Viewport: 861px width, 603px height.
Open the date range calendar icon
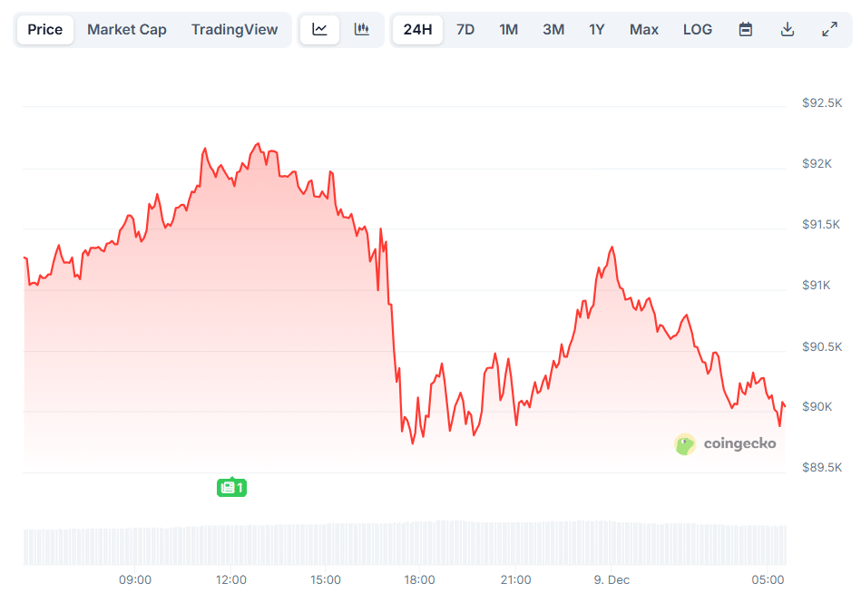point(745,29)
